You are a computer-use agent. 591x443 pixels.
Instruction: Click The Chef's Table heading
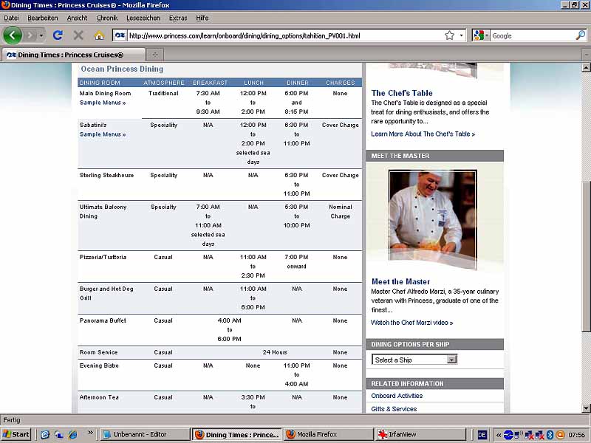pos(402,93)
